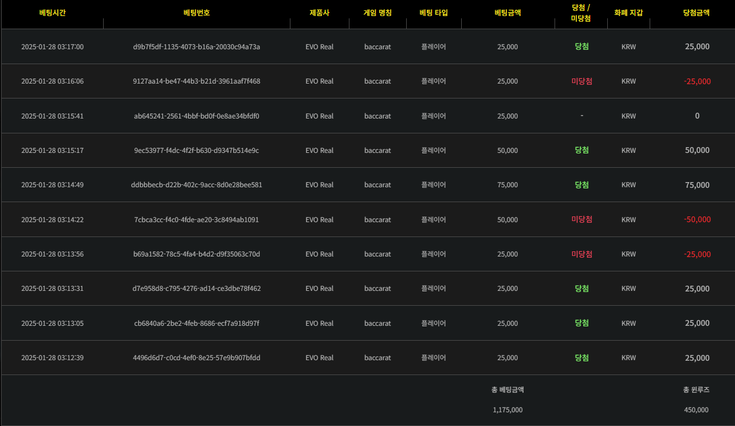Select the 베팅 타입 column header
Image resolution: width=735 pixels, height=426 pixels.
(434, 13)
